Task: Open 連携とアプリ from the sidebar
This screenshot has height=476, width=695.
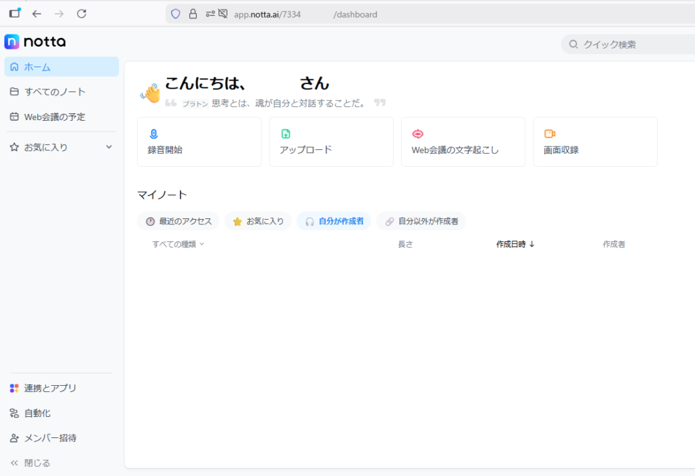Action: tap(50, 388)
